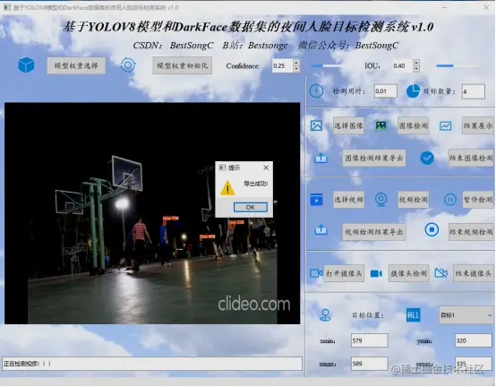Click the landscape icon beside 图像检测
Image resolution: width=496 pixels, height=387 pixels.
pos(381,125)
